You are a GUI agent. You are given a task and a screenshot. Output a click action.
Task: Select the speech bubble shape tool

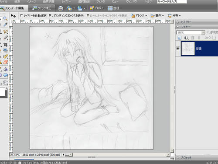click(6, 75)
